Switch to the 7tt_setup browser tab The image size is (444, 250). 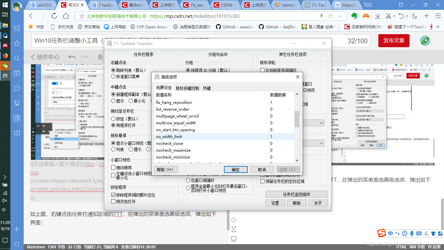[x=194, y=5]
